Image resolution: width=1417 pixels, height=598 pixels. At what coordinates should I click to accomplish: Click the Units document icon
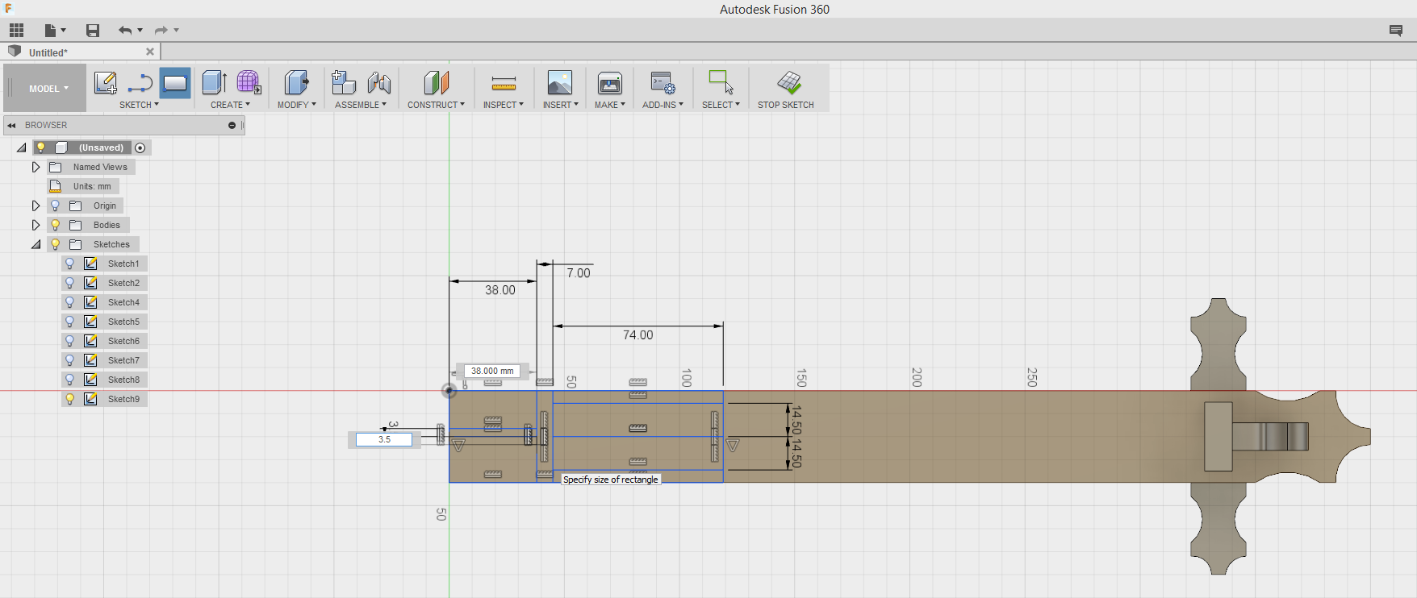(x=56, y=186)
